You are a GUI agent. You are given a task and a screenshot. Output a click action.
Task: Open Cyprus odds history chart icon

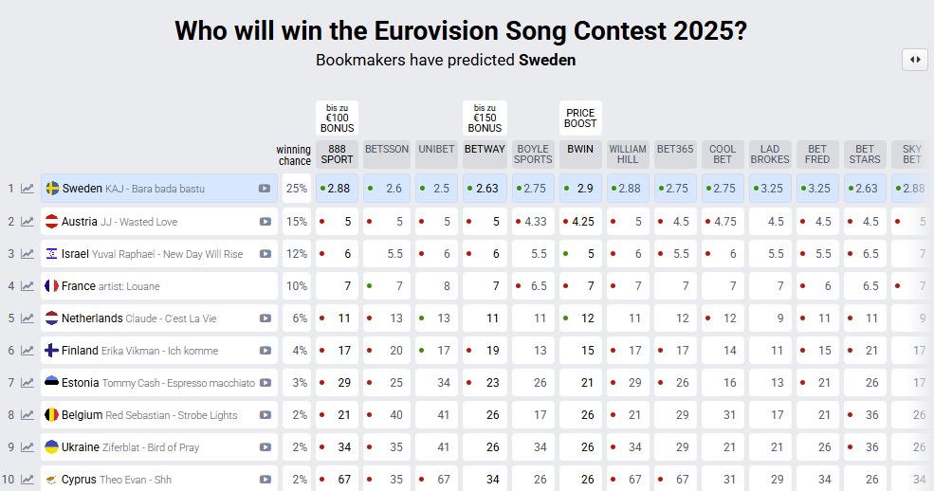pyautogui.click(x=27, y=479)
